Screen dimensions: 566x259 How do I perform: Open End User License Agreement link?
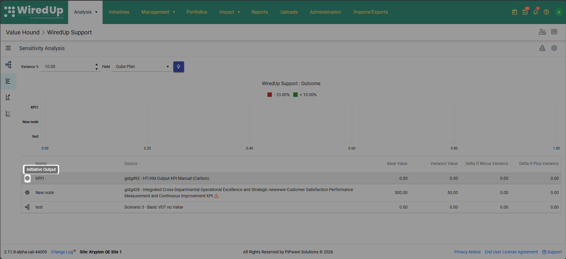pyautogui.click(x=511, y=252)
